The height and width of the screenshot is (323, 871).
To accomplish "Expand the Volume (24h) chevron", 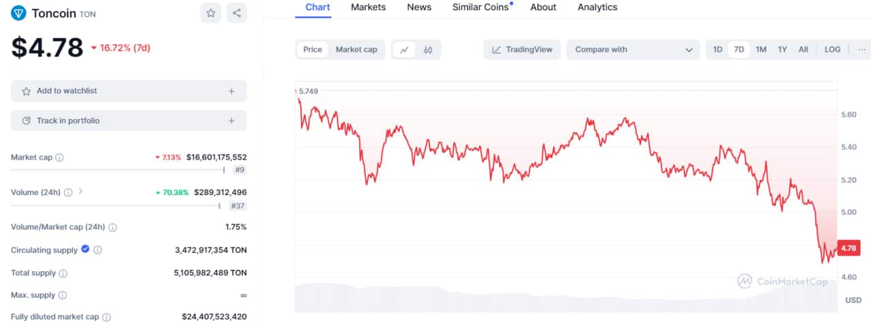I will coord(81,192).
